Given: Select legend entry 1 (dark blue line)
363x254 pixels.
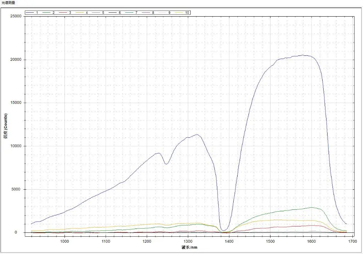Looking at the screenshot, I should [32, 13].
